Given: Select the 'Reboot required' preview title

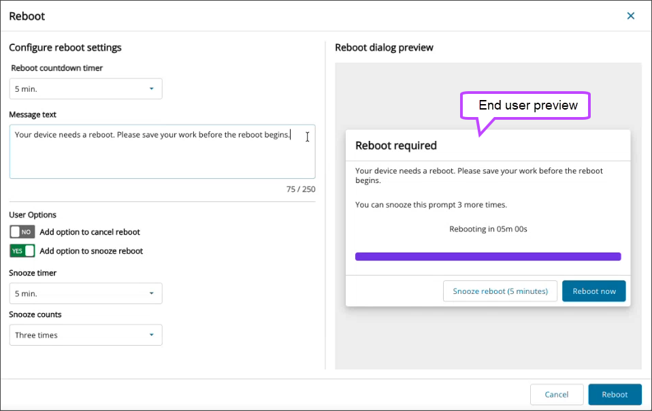Looking at the screenshot, I should click(x=396, y=146).
